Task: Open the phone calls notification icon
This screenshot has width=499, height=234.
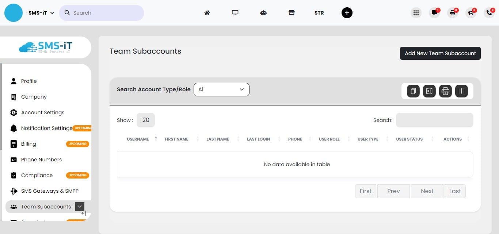Action: pos(489,13)
